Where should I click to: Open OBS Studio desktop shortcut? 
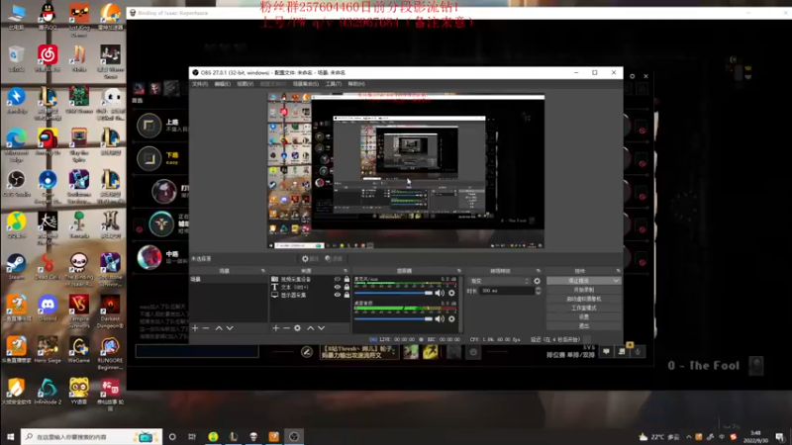point(16,184)
